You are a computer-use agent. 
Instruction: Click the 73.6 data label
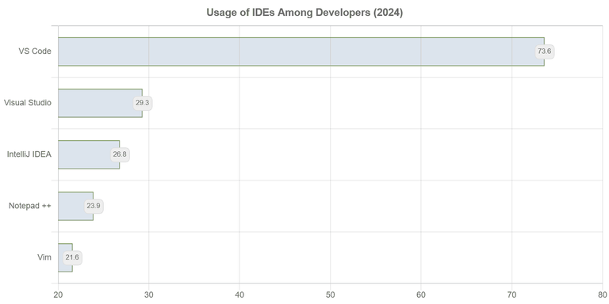click(545, 51)
